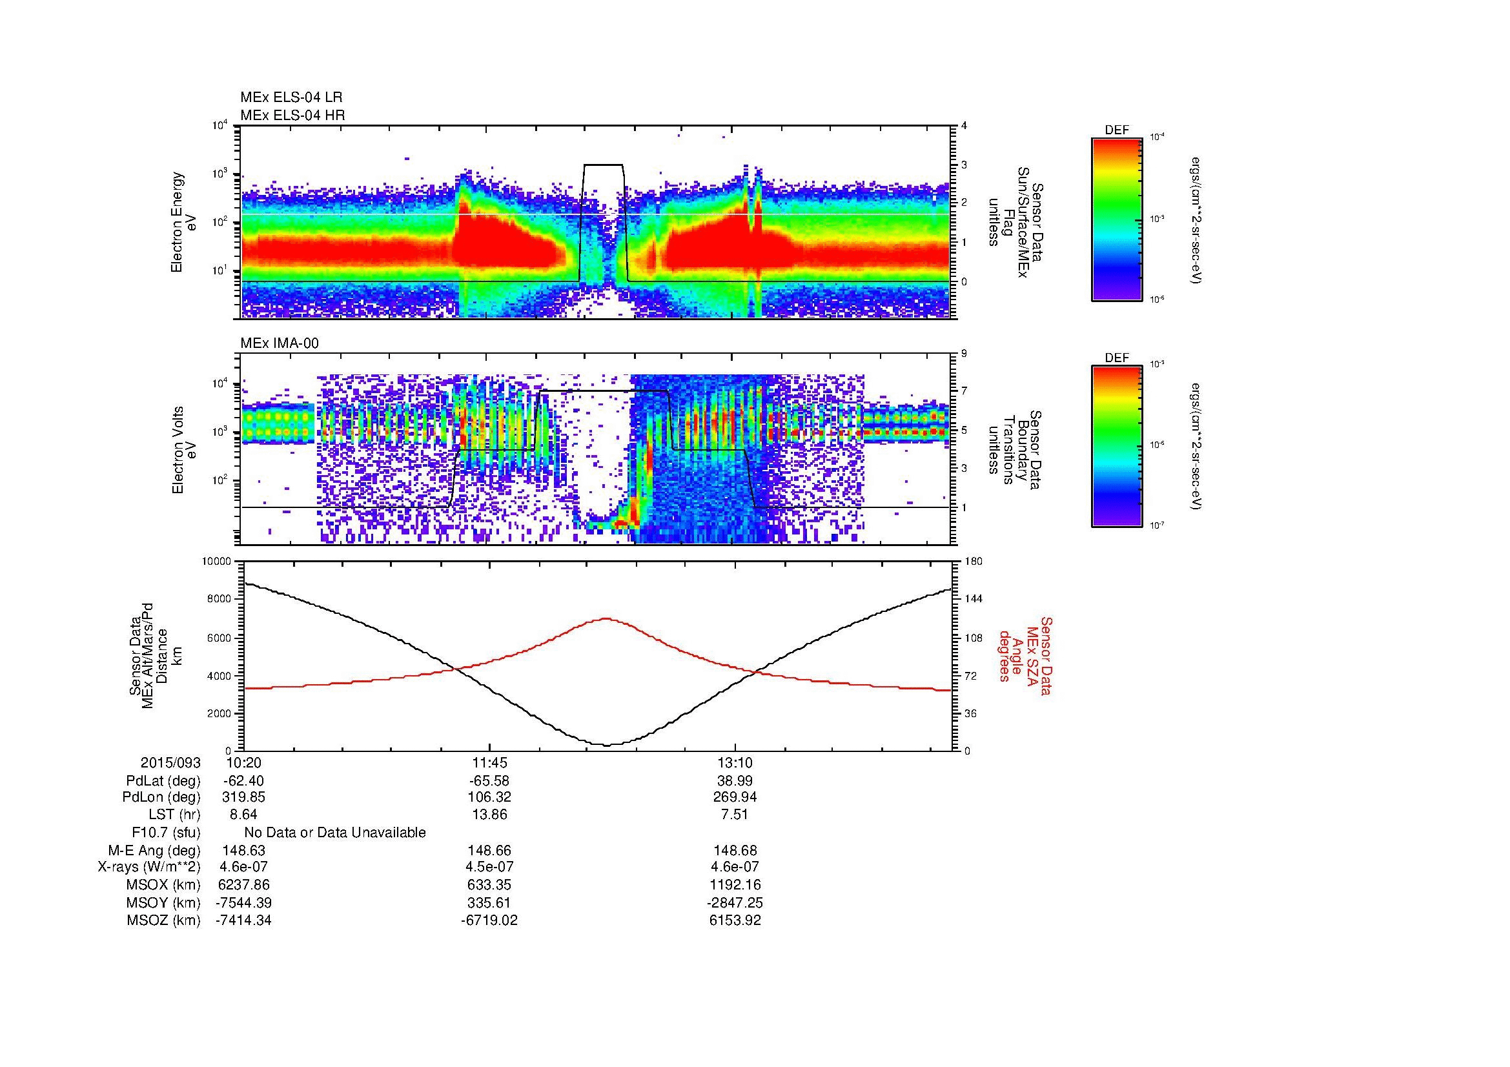Click the 'Electron Energy eV' axis label
This screenshot has height=1067, width=1510.
click(183, 222)
